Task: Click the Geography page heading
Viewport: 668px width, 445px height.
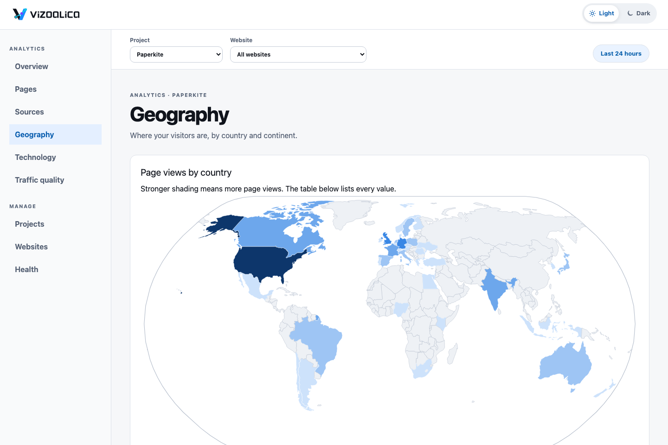Action: (x=180, y=114)
